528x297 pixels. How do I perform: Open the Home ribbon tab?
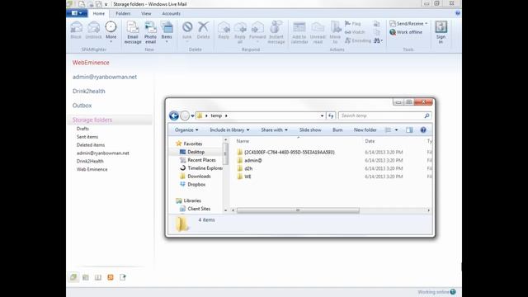click(99, 13)
